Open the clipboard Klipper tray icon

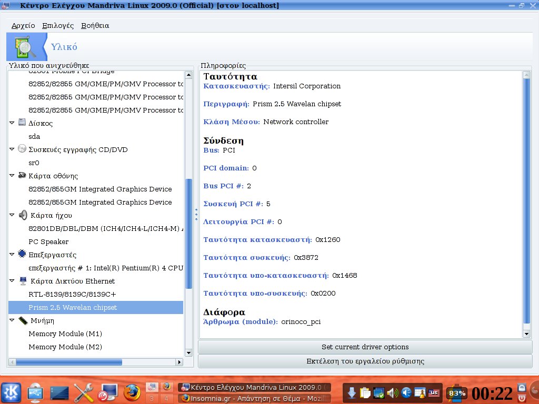click(x=365, y=392)
